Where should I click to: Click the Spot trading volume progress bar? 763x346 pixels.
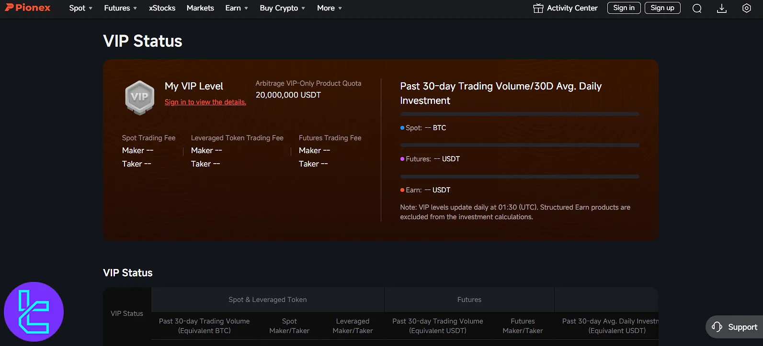click(x=519, y=114)
